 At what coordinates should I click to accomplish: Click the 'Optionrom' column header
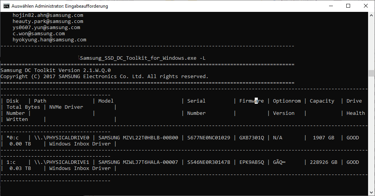287,101
